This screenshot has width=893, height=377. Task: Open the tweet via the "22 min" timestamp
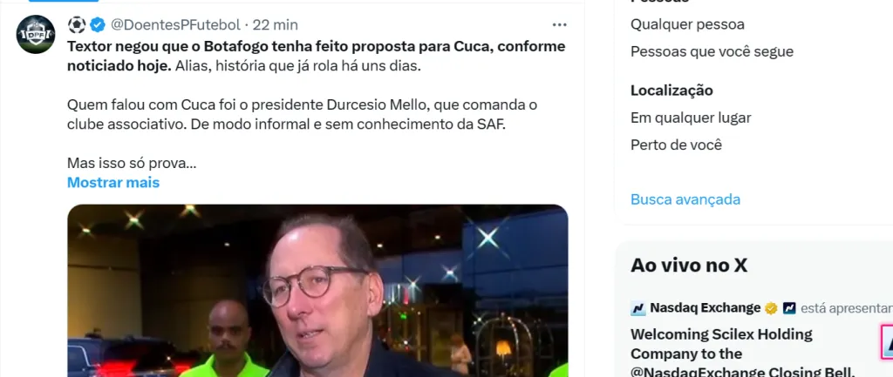[275, 24]
